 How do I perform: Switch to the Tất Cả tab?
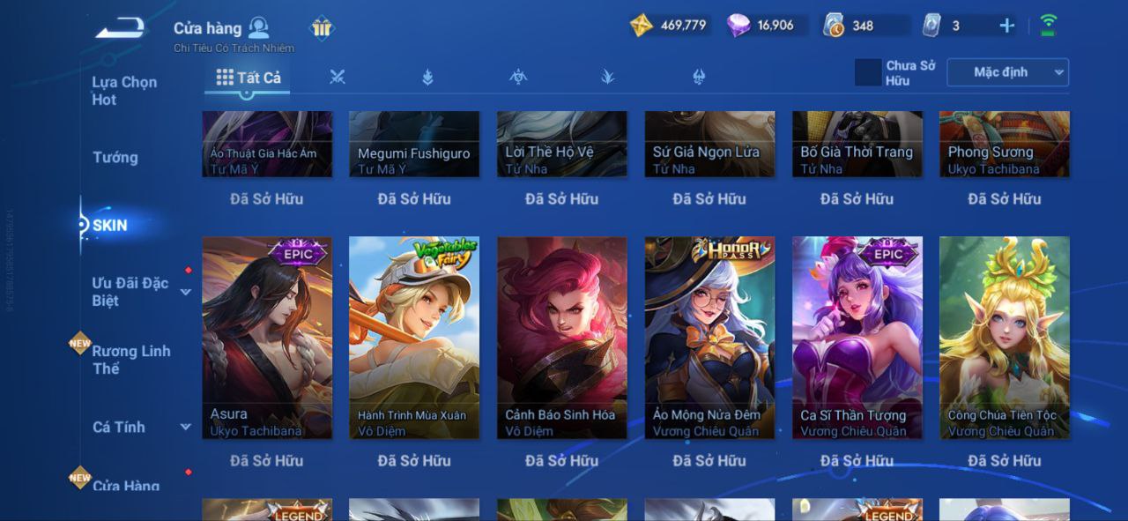click(x=249, y=78)
